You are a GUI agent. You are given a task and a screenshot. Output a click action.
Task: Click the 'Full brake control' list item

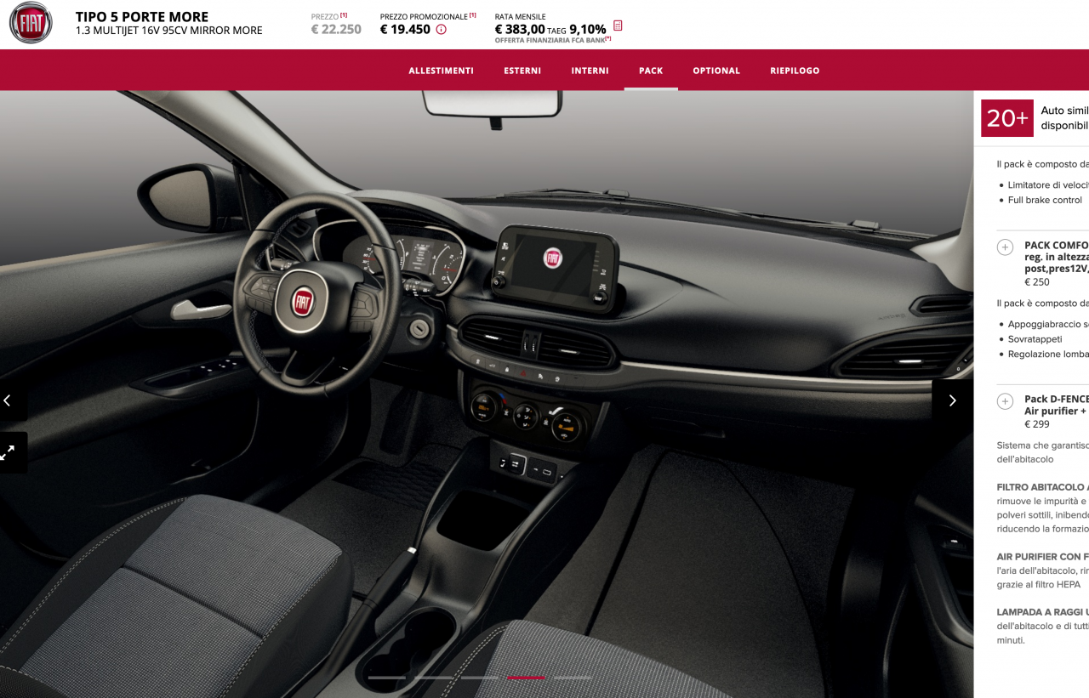coord(1045,201)
